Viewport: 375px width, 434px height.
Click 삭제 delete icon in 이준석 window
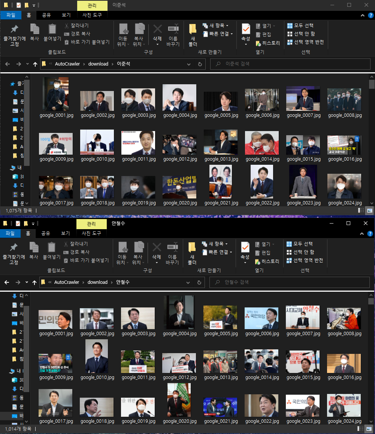[x=157, y=34]
